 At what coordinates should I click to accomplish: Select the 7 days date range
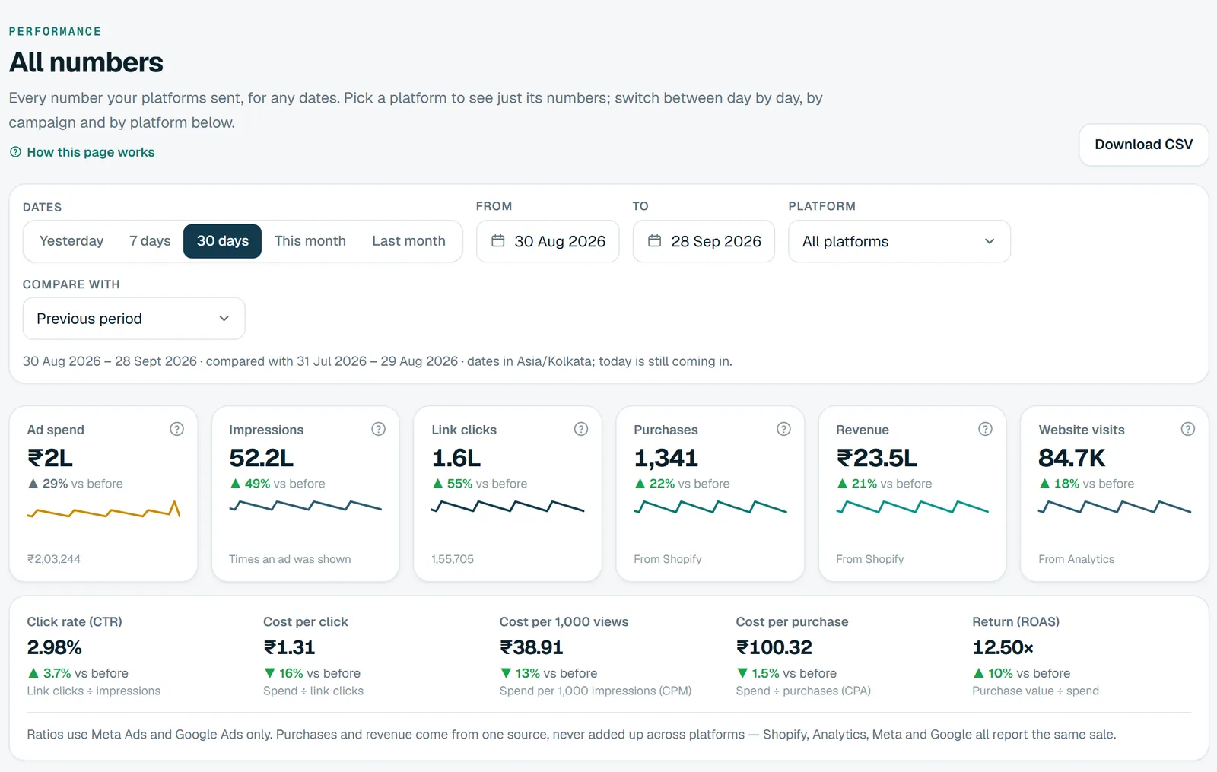[x=150, y=241]
